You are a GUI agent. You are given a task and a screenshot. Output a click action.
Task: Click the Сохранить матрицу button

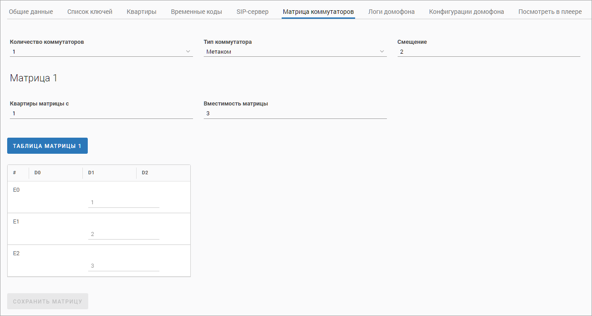click(x=47, y=301)
